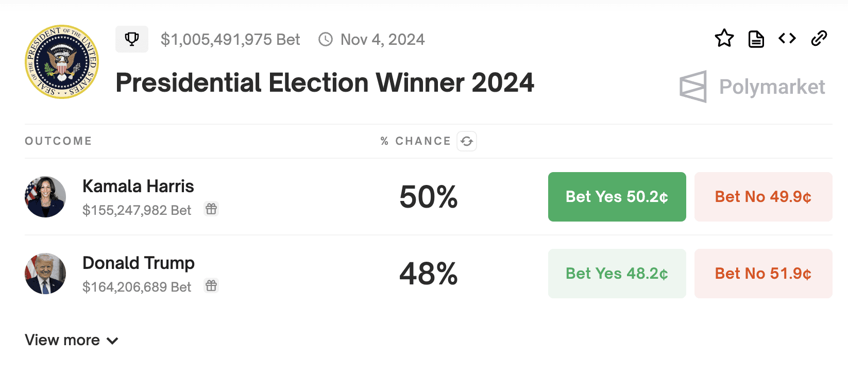The height and width of the screenshot is (372, 848).
Task: Click Kamala Harris profile photo
Action: click(x=45, y=197)
